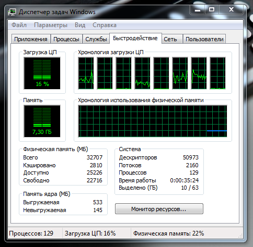Image resolution: width=253 pixels, height=247 pixels.
Task: Click the Хронология загрузки ЦП label
Action: click(111, 52)
